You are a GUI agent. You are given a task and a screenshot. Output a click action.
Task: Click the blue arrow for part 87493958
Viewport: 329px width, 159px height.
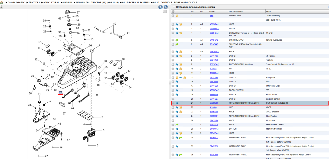pos(177,146)
